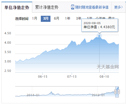Click the 2014-01 overview timeline label
Image resolution: width=126 pixels, height=105 pixels.
pyautogui.click(x=33, y=95)
